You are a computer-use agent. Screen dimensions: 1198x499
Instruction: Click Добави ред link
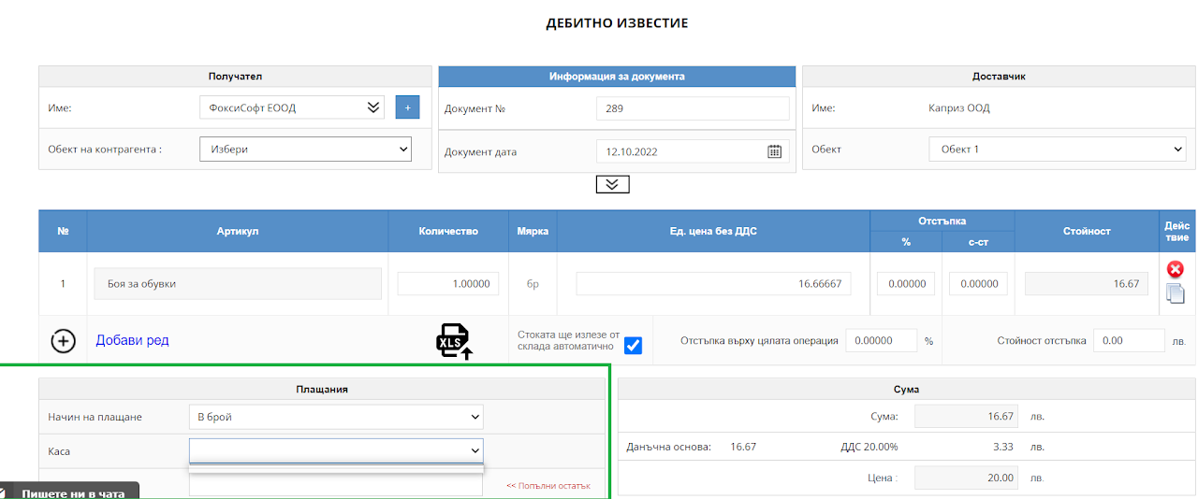tap(133, 340)
